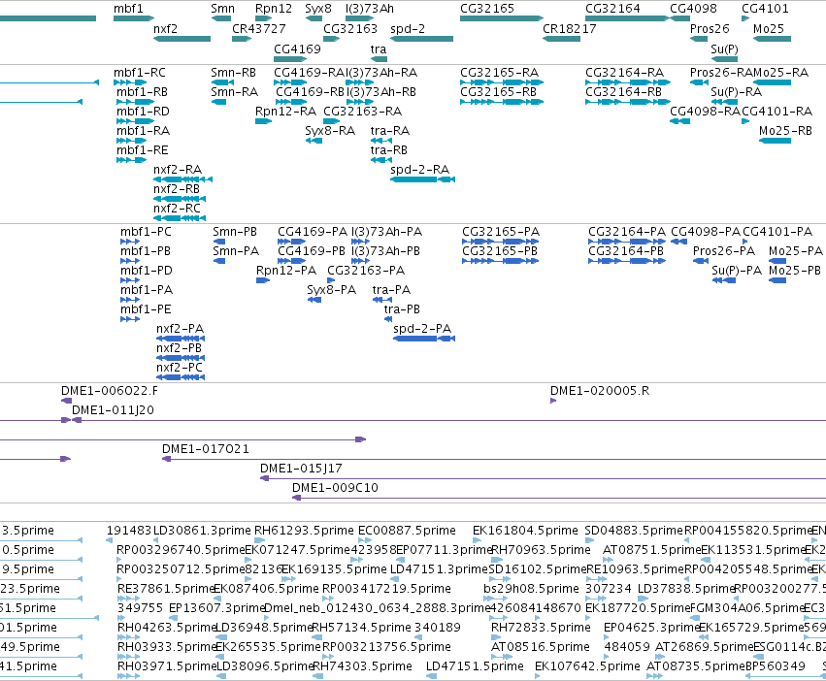The height and width of the screenshot is (681, 826).
Task: Click EST EK107642.5prime label
Action: 587,666
